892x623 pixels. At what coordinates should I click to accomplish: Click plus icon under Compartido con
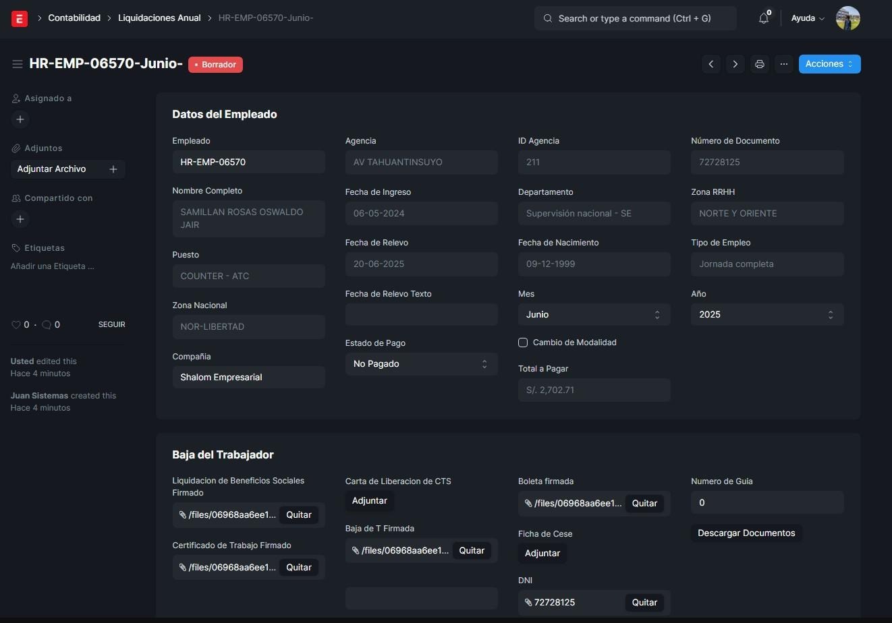coord(20,219)
